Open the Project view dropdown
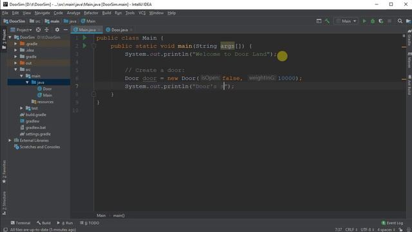The image size is (412, 232). coord(21,30)
